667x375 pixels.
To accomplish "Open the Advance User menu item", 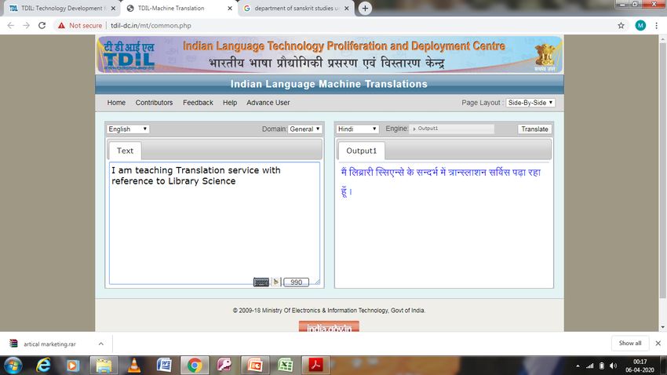I will pyautogui.click(x=268, y=103).
